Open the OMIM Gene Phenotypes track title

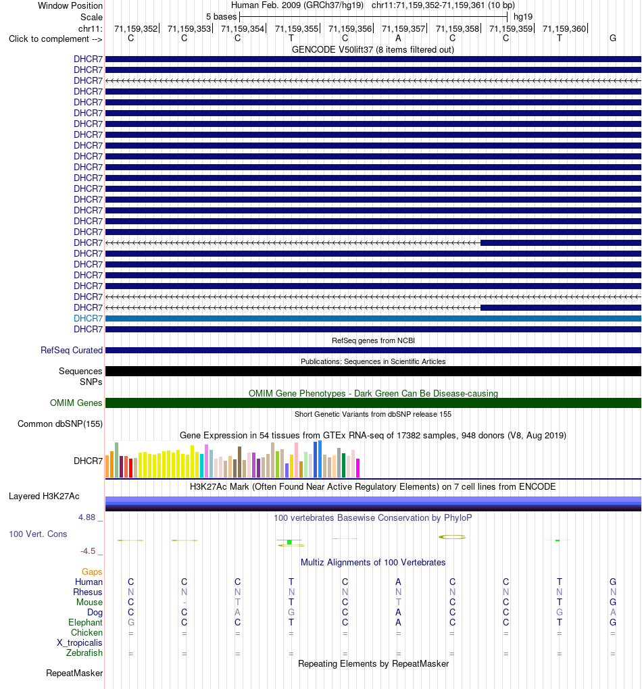373,393
